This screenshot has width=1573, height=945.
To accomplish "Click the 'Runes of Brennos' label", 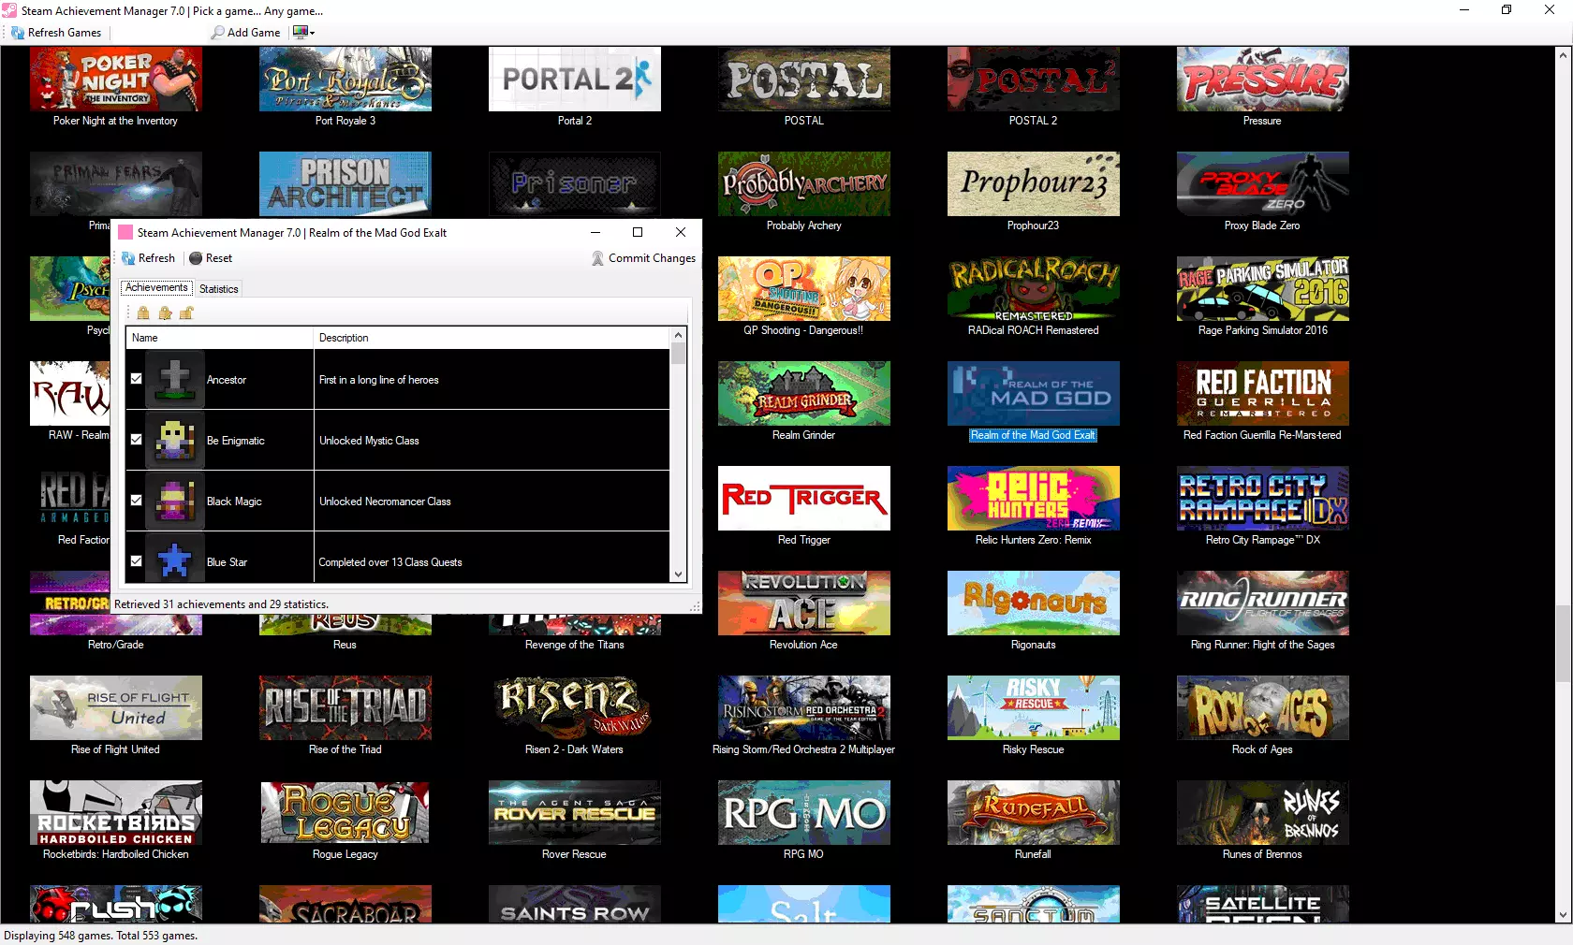I will 1262,854.
